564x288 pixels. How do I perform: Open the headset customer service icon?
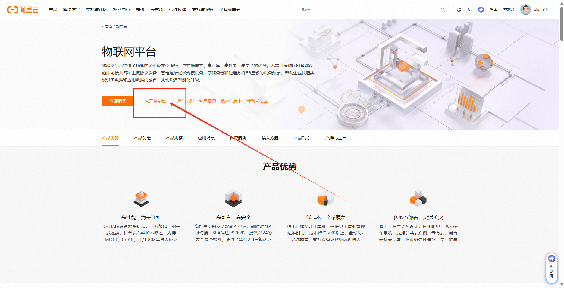point(470,10)
